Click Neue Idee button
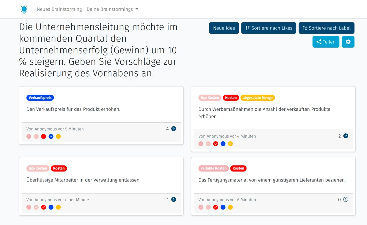 [x=224, y=28]
